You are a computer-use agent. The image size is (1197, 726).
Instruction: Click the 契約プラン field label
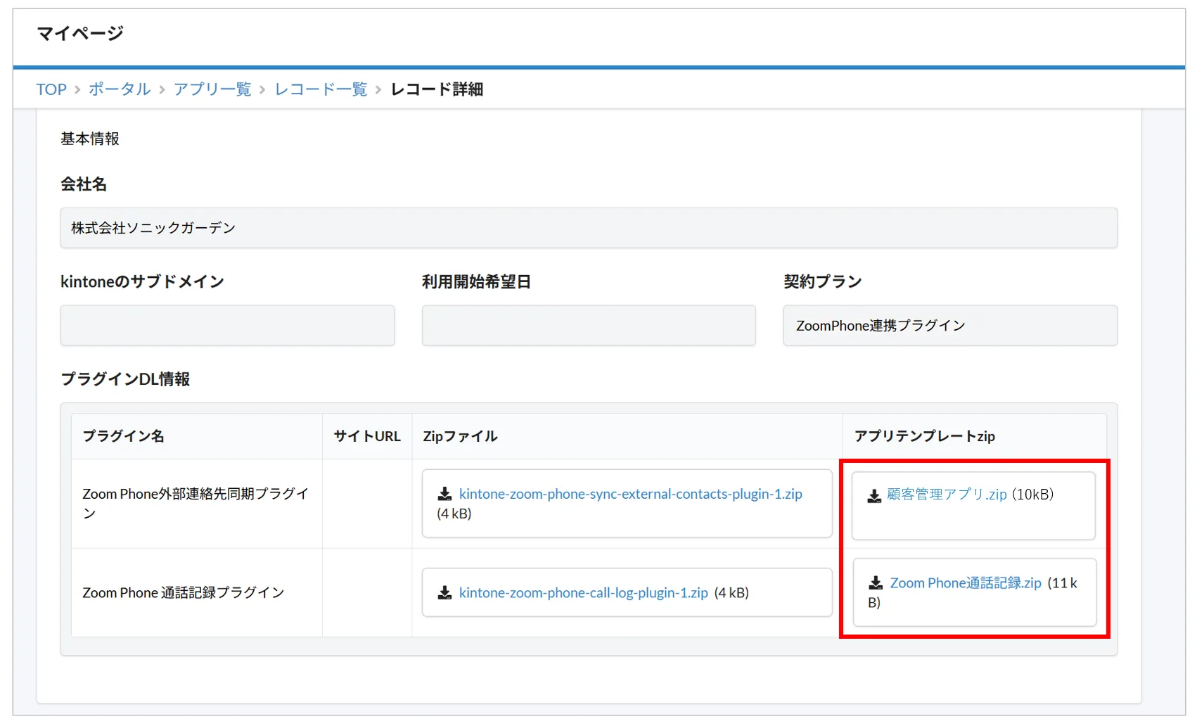tap(823, 282)
